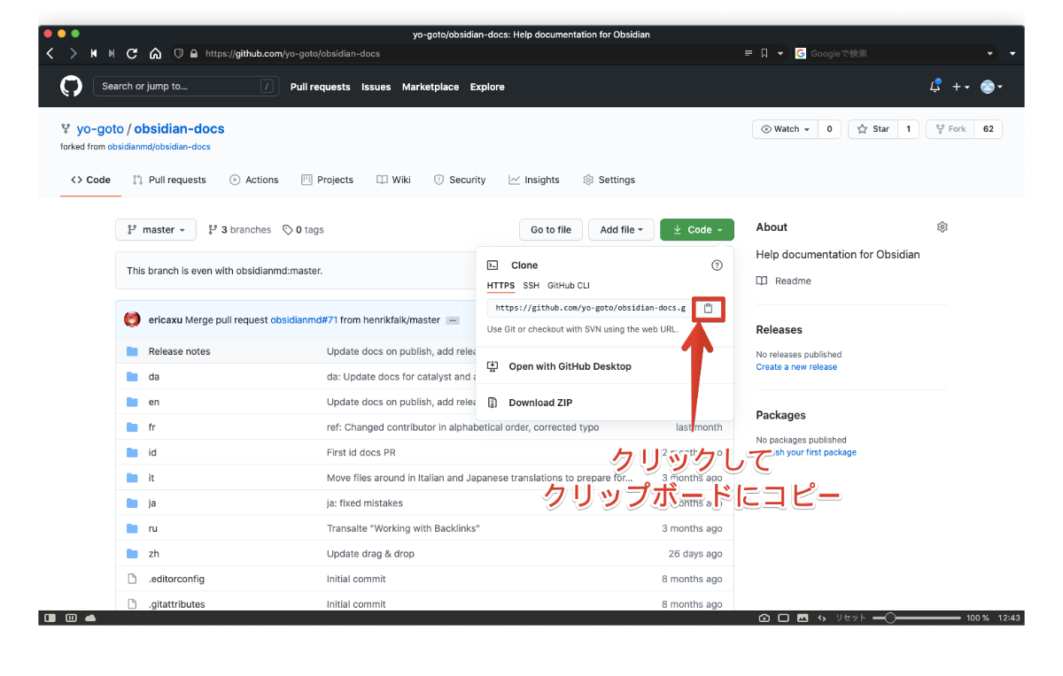Go forward with the browser forward arrow
This screenshot has height=676, width=1063.
pyautogui.click(x=73, y=53)
